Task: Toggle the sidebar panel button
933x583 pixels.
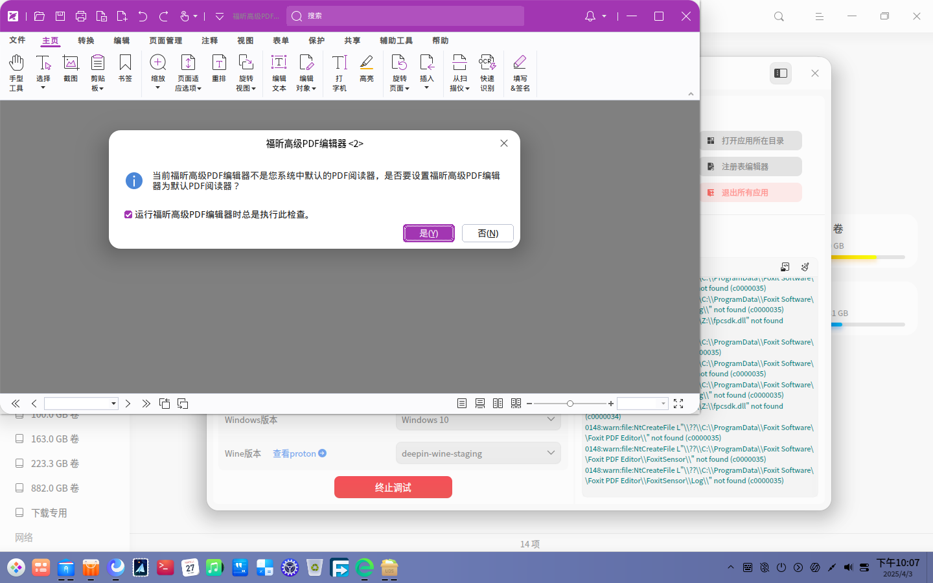Action: click(781, 73)
